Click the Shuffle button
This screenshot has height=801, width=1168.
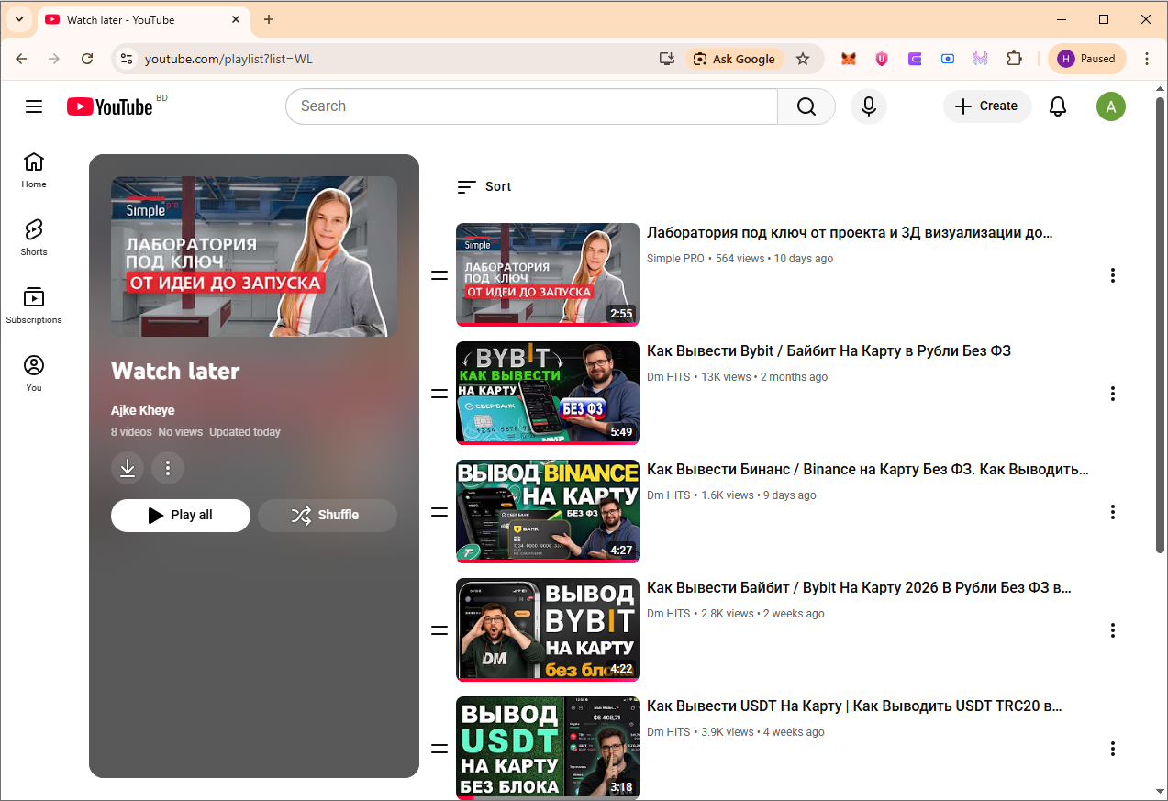[328, 516]
